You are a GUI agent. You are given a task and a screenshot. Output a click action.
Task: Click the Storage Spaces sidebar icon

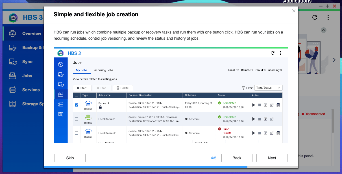click(x=12, y=104)
